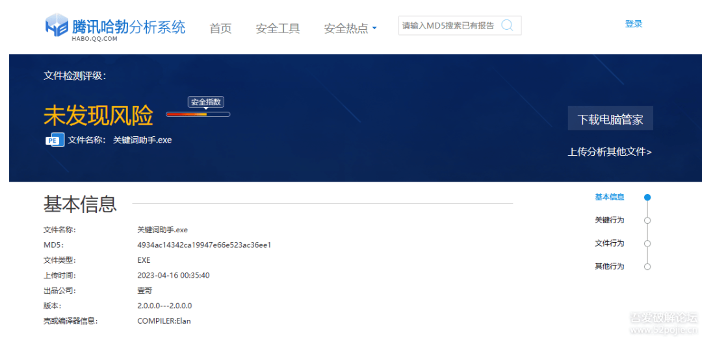Open the 首页 menu item

point(221,29)
